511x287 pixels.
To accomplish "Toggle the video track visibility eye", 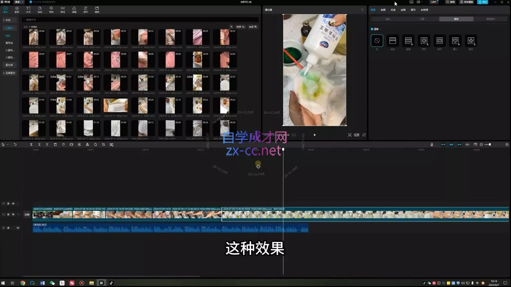I will point(13,214).
